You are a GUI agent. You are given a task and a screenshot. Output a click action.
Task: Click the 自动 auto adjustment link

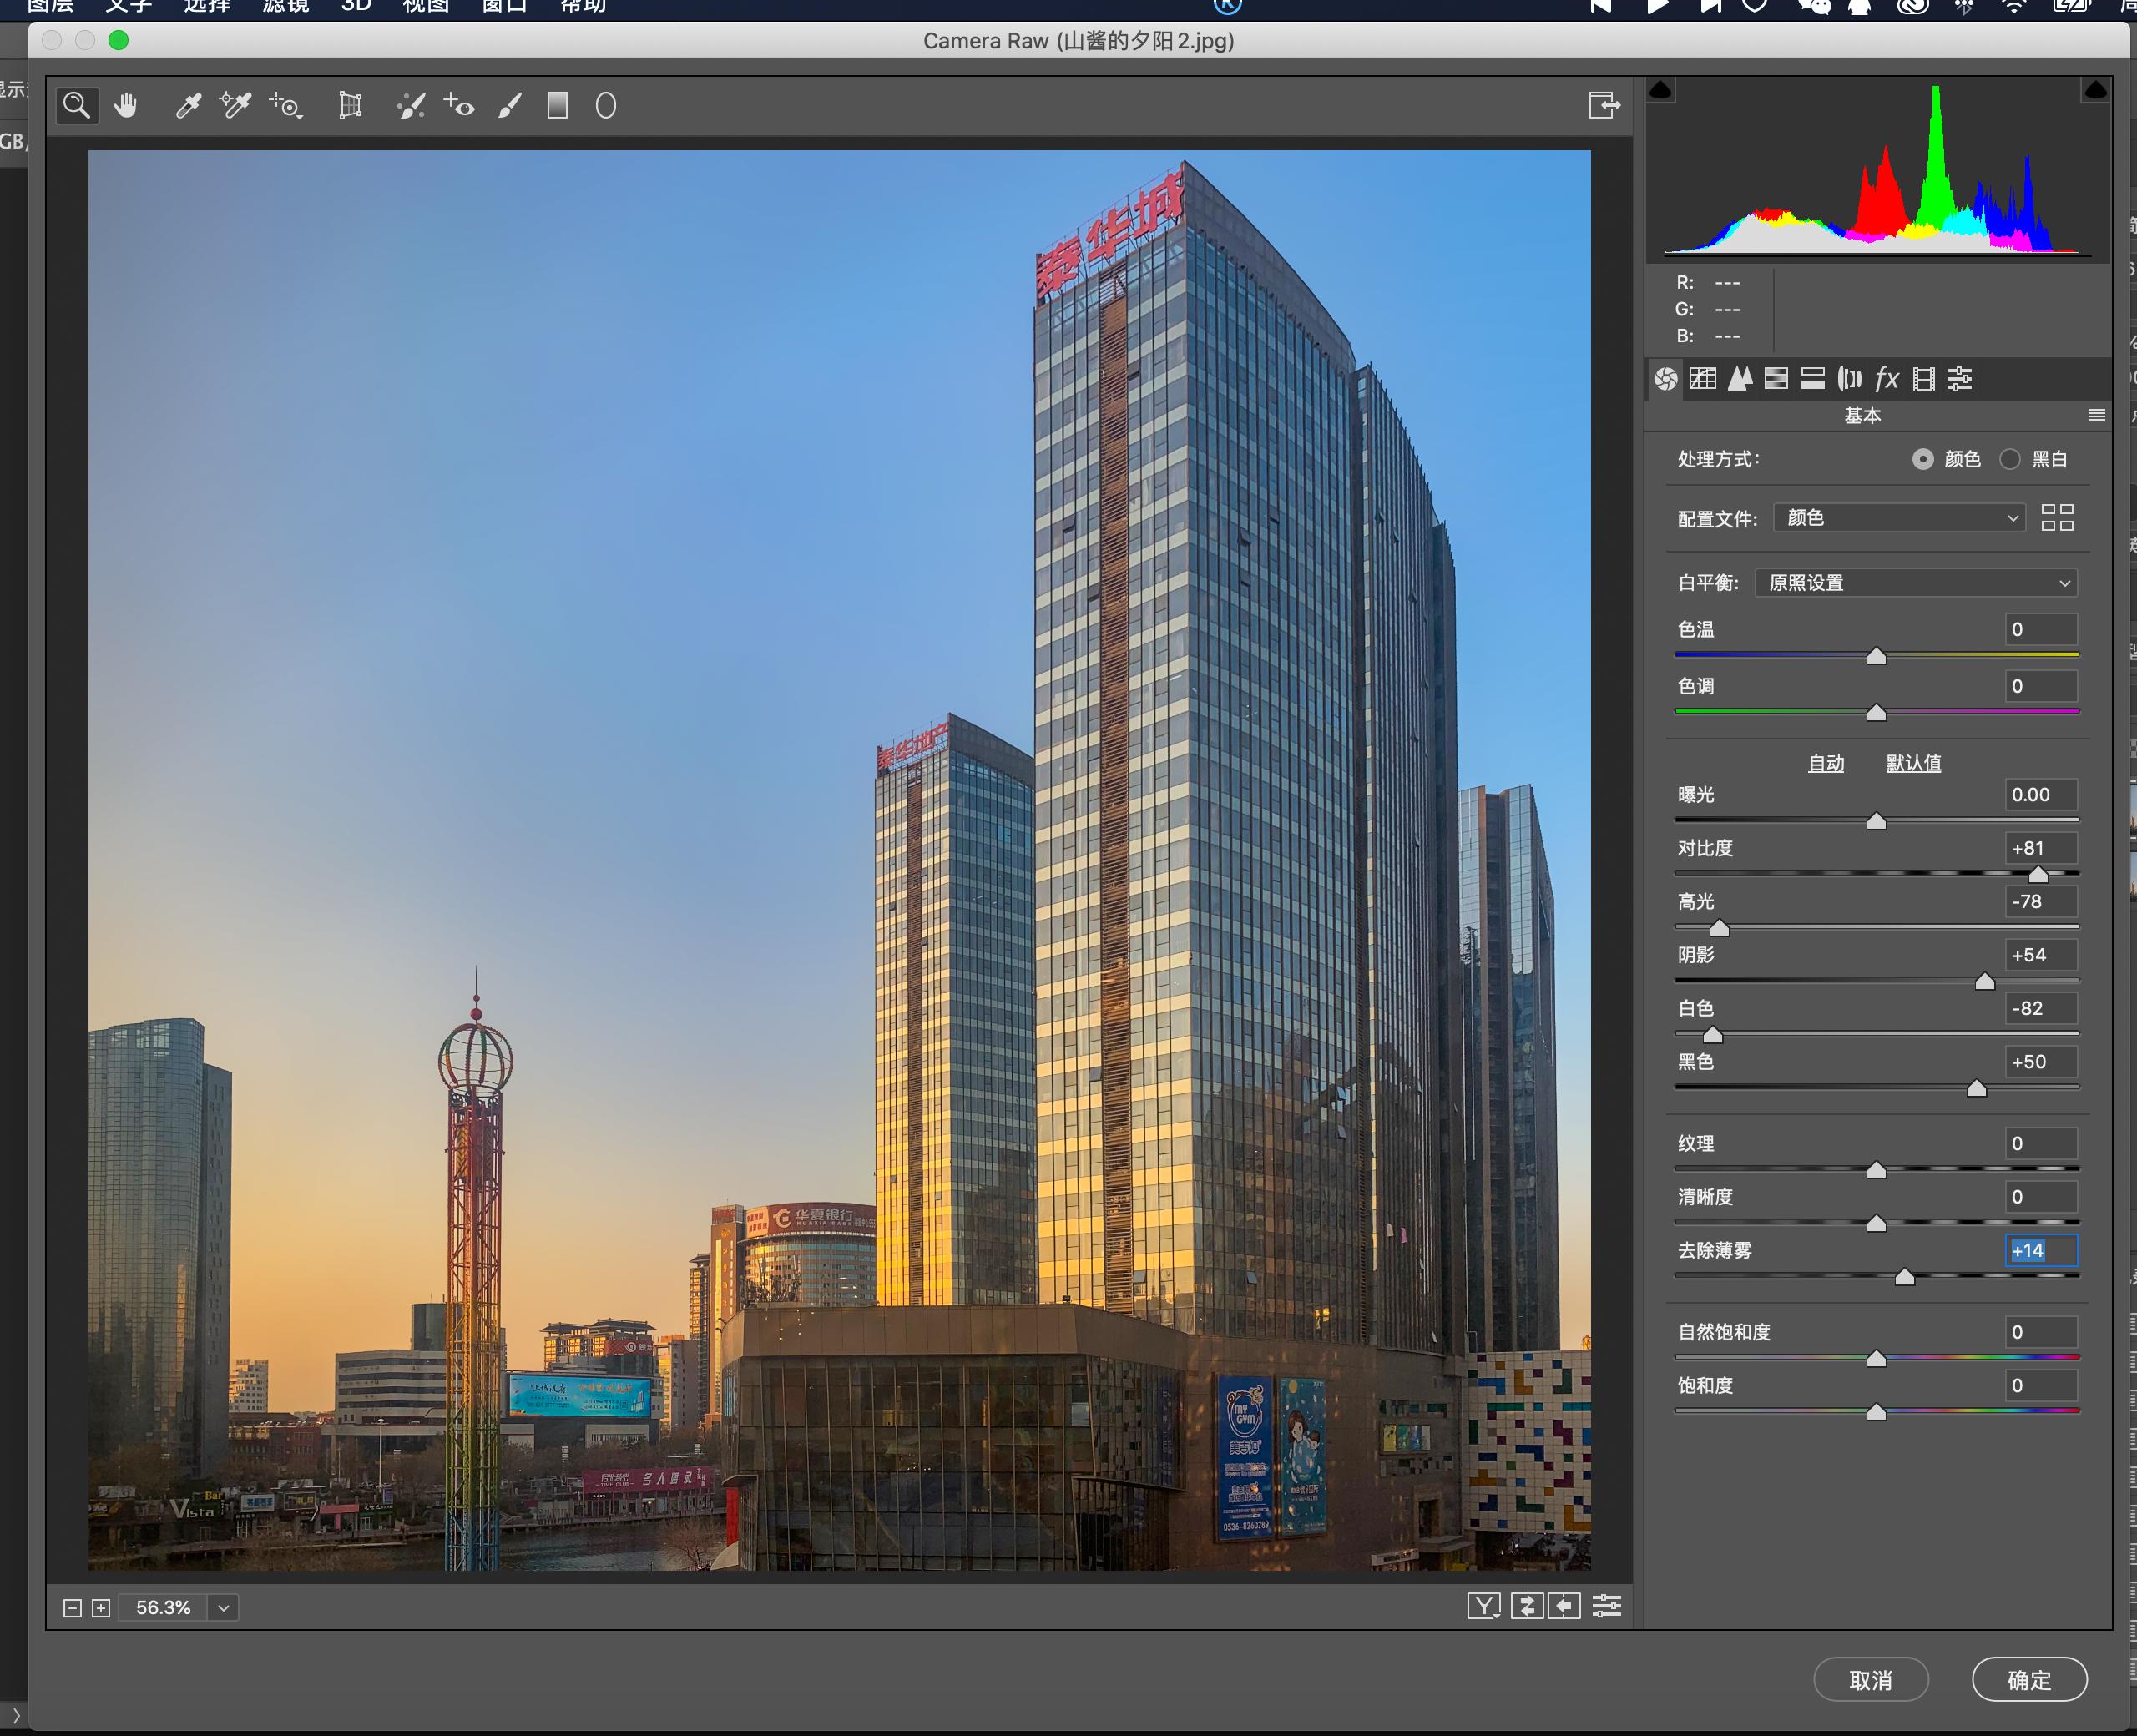(1826, 763)
